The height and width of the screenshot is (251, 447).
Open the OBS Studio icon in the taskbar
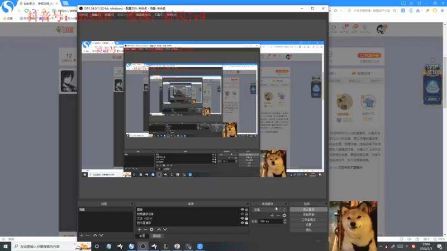143,246
